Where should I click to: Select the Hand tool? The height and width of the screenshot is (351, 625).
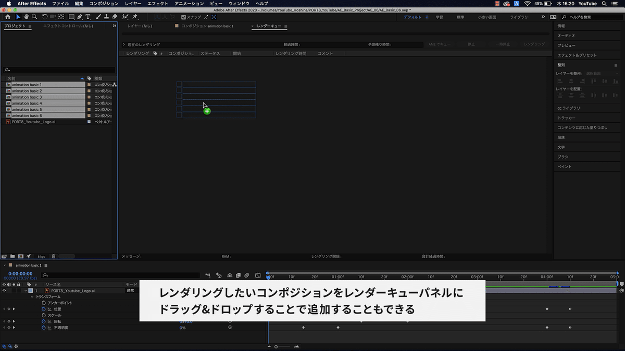[x=26, y=17]
